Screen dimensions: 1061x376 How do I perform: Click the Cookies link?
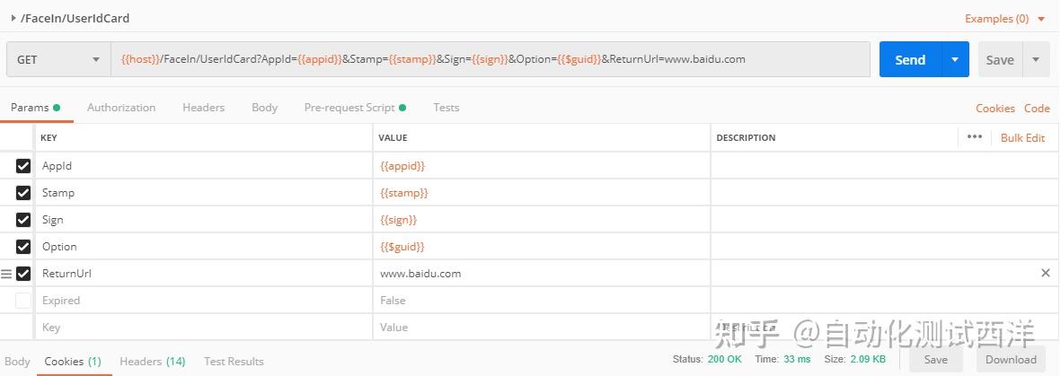[995, 109]
